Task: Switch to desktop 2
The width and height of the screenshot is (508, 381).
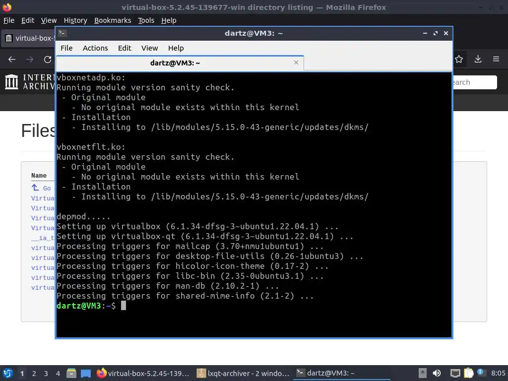Action: pyautogui.click(x=34, y=374)
